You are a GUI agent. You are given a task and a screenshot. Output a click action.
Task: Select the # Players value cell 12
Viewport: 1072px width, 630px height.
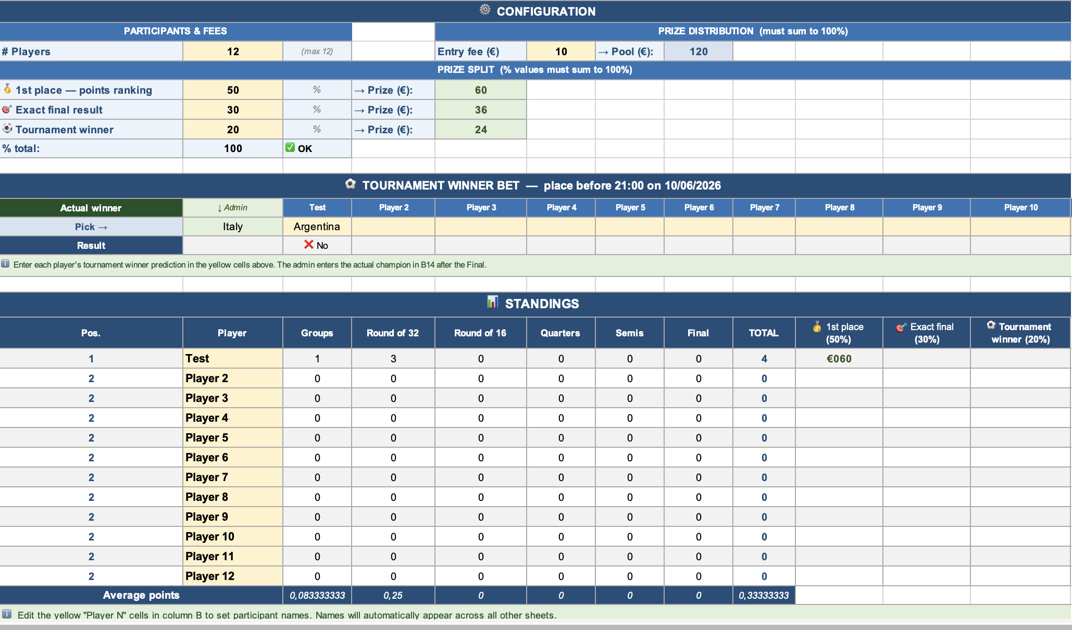click(233, 52)
